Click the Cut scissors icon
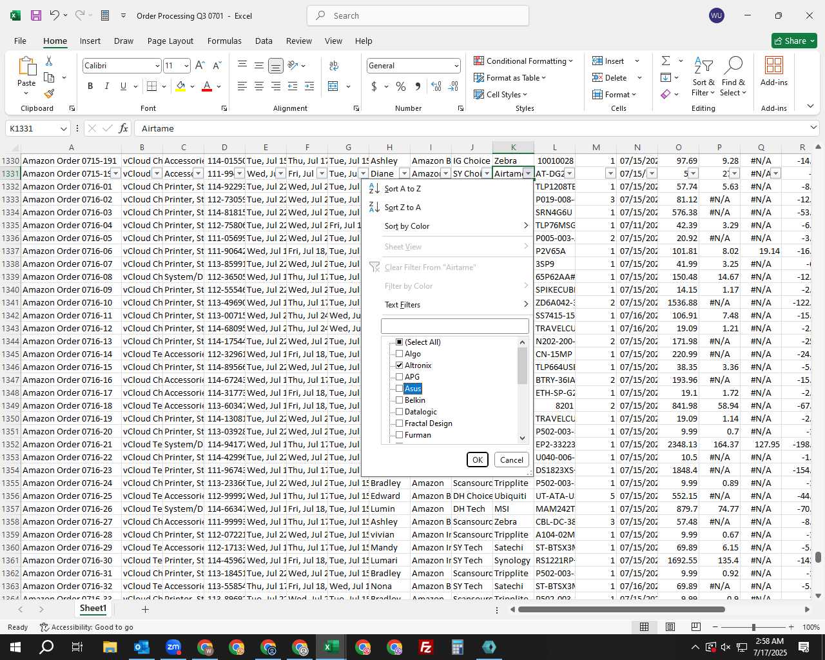Screen dimensions: 825x660 [49, 61]
